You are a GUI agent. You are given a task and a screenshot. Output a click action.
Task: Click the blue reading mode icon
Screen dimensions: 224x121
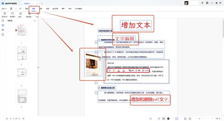(x=177, y=119)
